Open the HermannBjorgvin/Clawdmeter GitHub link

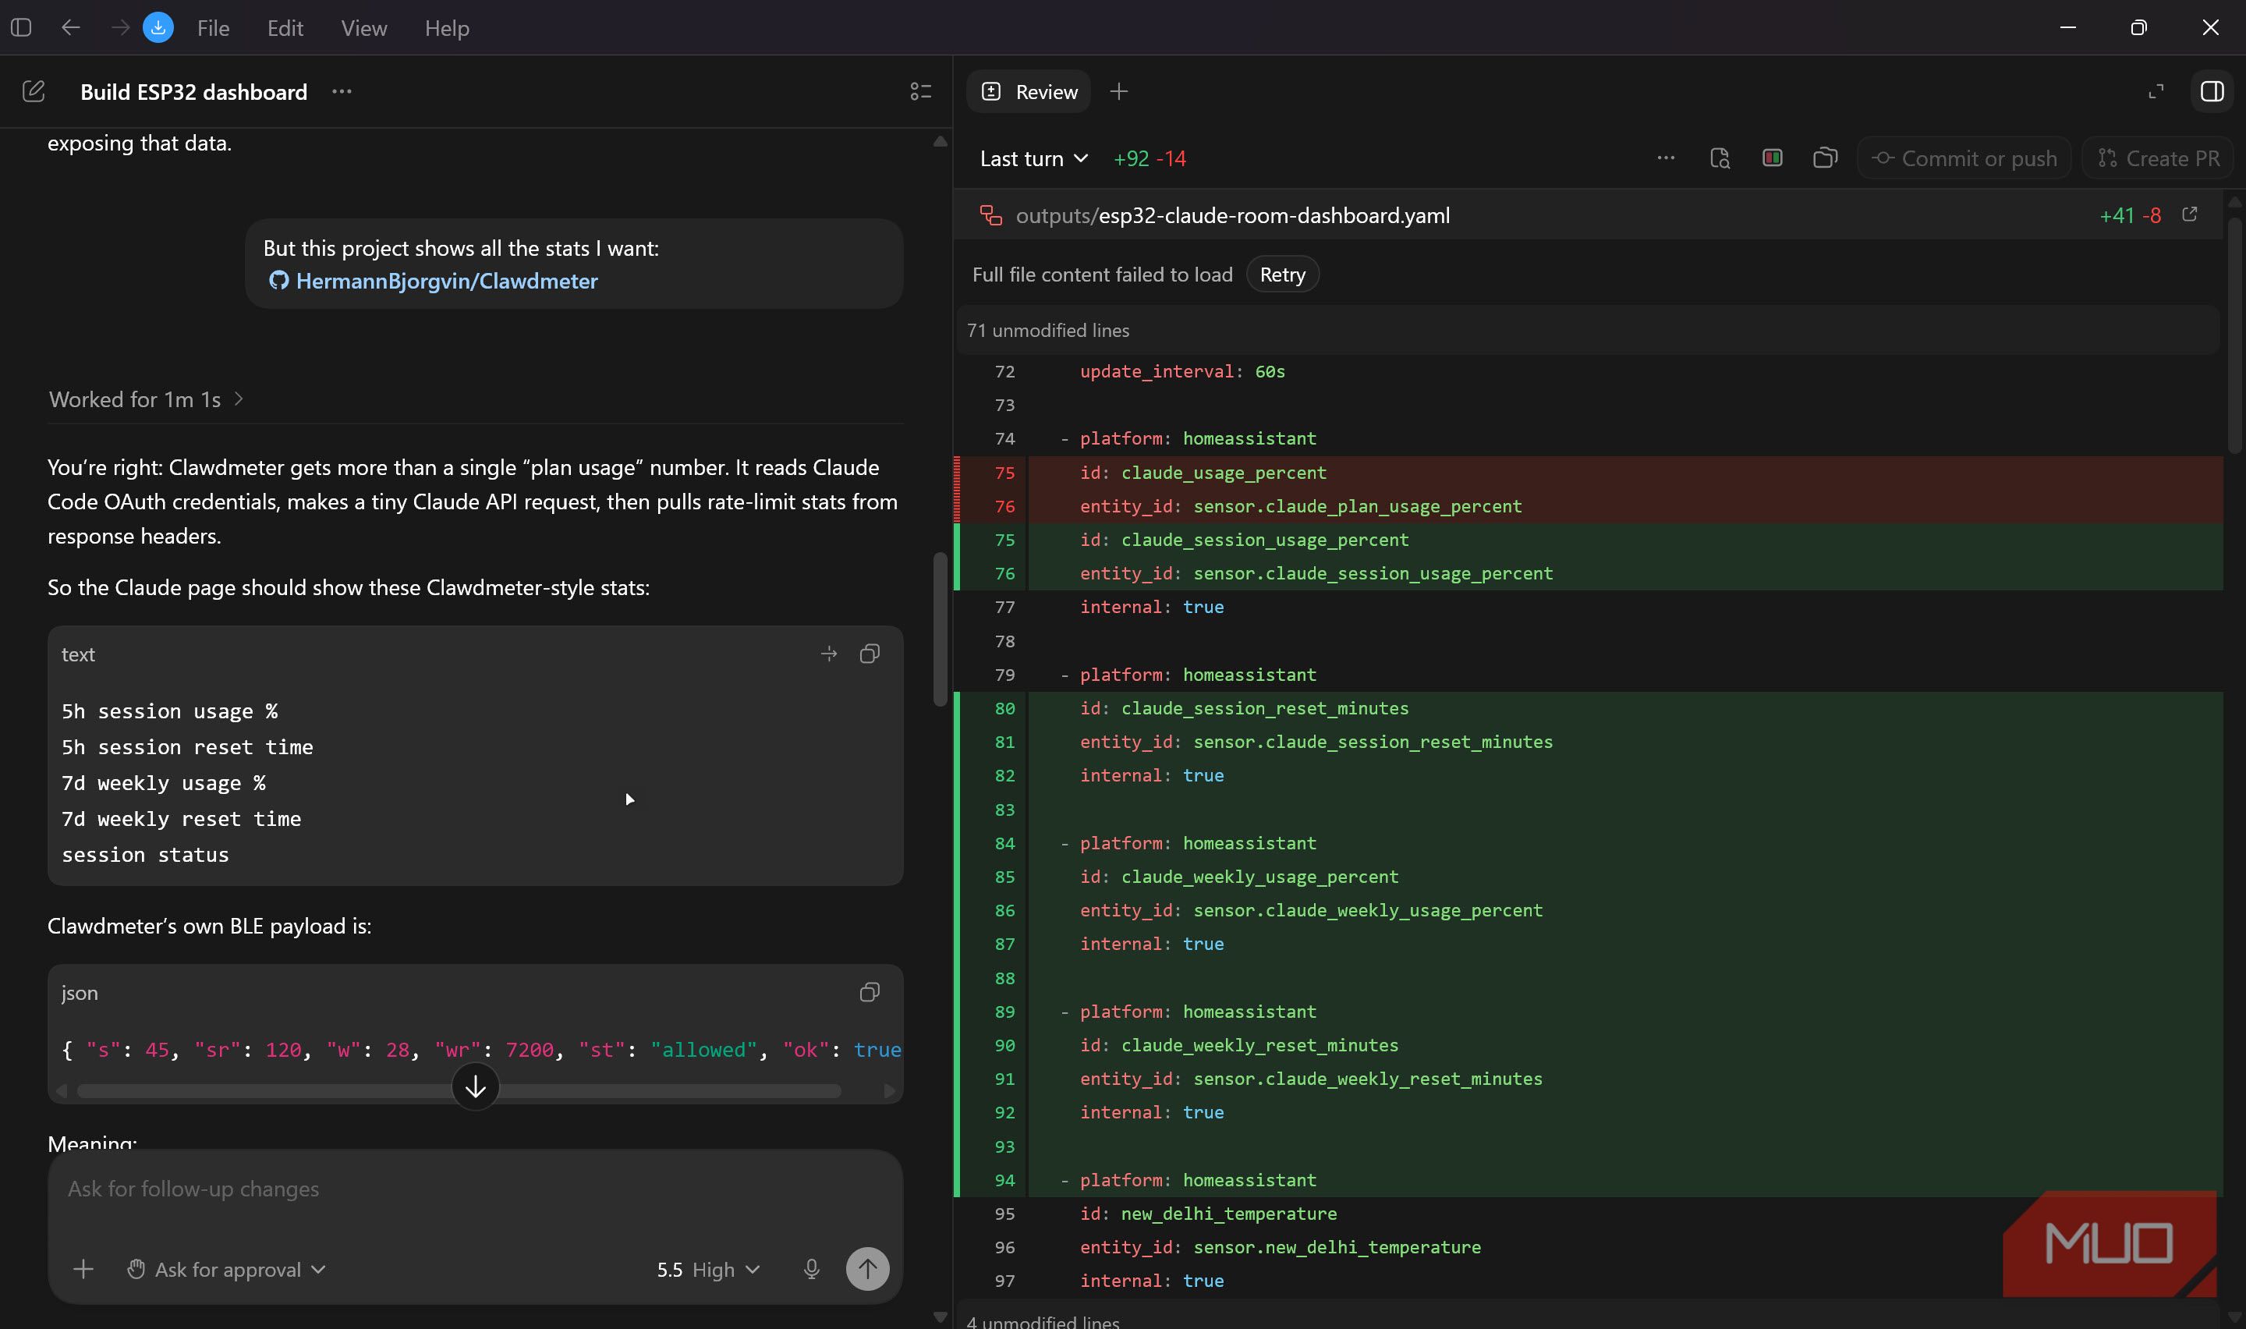click(434, 280)
